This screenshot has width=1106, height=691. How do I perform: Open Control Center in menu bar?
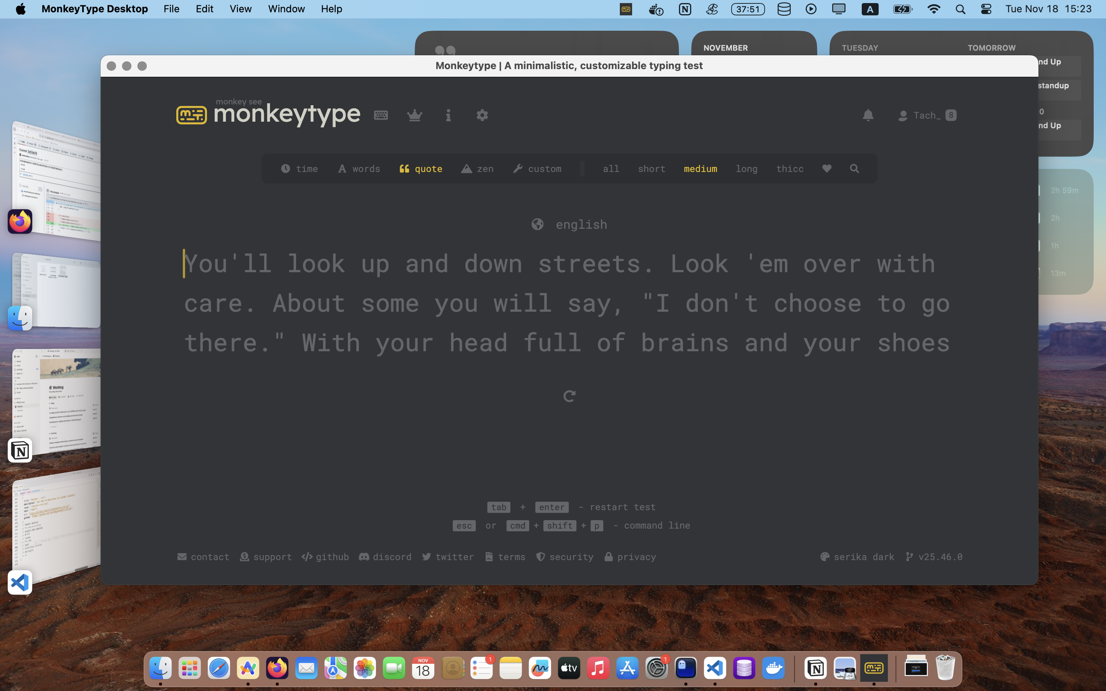[986, 9]
